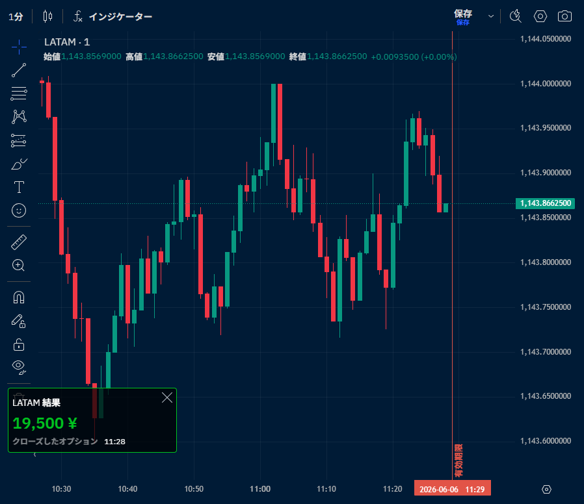Expand the dropdown arrow beside 保存
584x504 pixels.
coord(491,16)
